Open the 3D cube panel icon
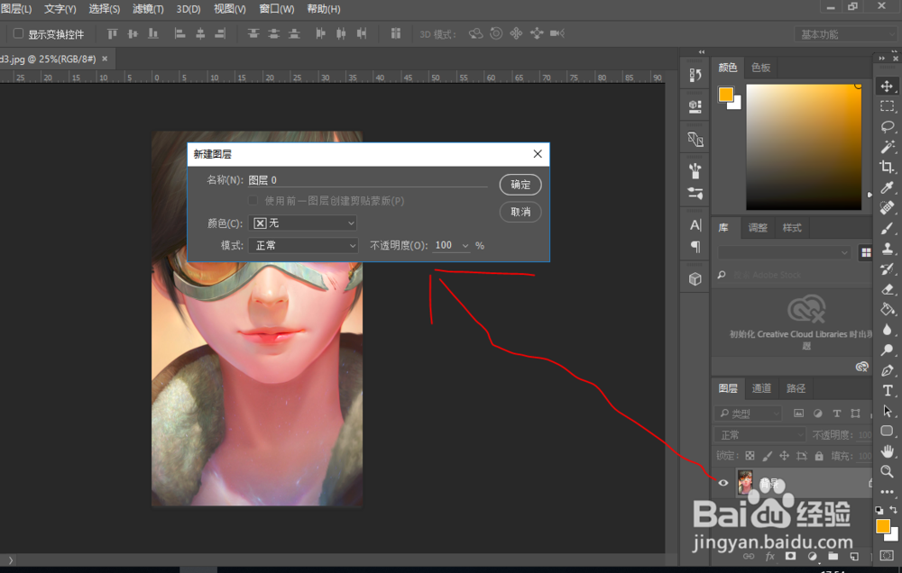Image resolution: width=902 pixels, height=573 pixels. coord(695,278)
